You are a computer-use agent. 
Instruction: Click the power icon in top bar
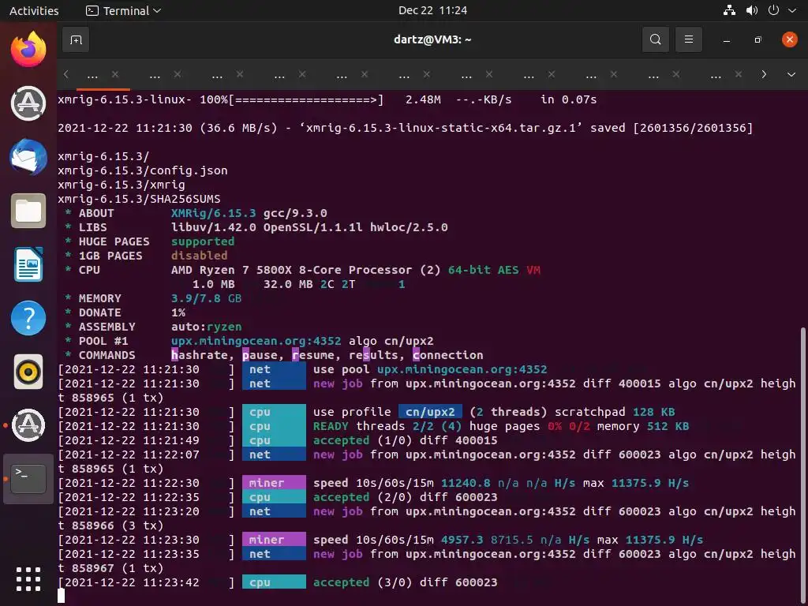point(773,10)
